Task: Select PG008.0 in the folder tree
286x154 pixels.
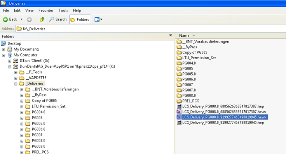Action: 38,146
